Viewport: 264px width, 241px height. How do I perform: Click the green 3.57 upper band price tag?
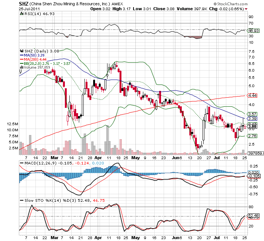point(252,114)
